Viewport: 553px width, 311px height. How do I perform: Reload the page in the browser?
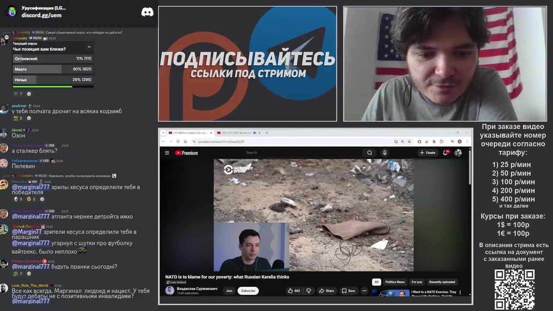(x=178, y=141)
